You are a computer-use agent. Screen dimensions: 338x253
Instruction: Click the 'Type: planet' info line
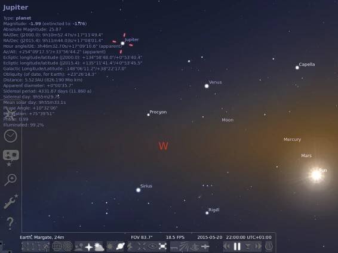(x=17, y=18)
